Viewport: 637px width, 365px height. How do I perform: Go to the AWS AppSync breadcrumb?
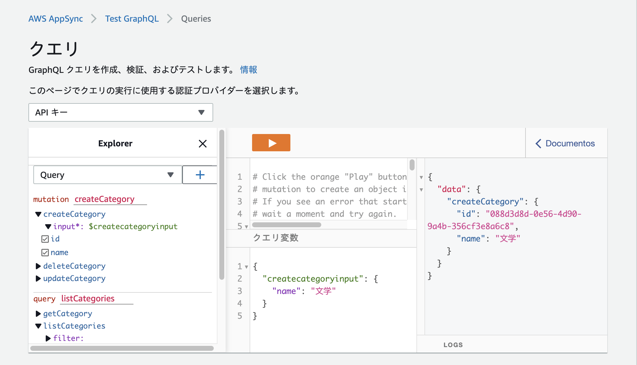coord(56,19)
